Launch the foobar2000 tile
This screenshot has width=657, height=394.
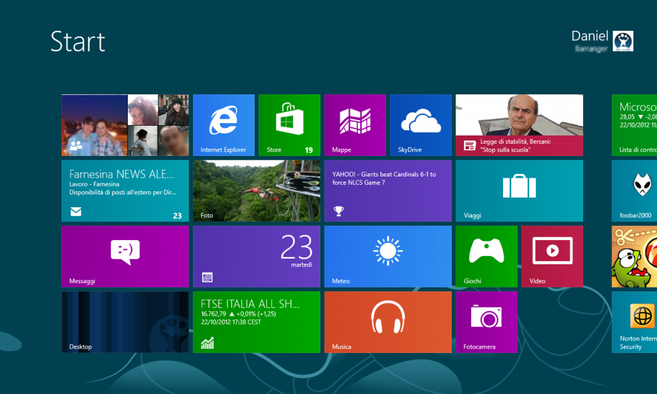tap(635, 191)
